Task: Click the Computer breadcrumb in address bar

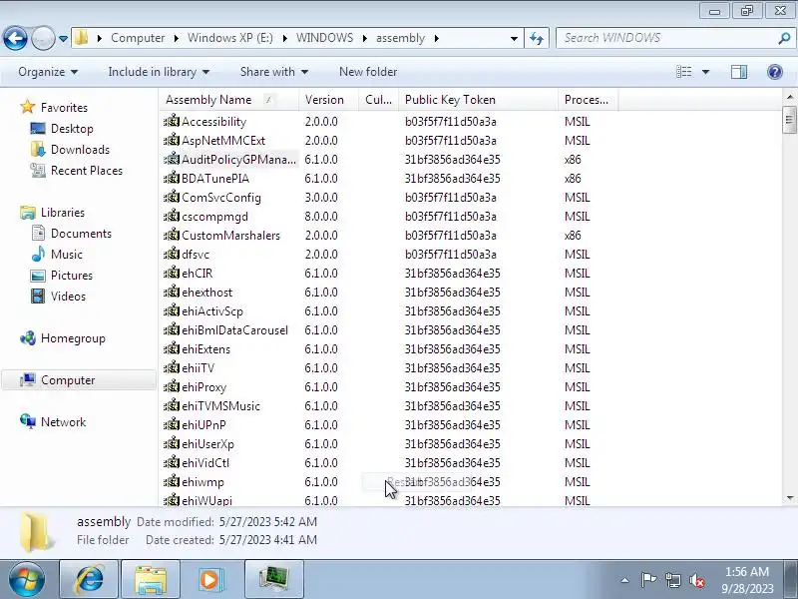Action: point(138,38)
